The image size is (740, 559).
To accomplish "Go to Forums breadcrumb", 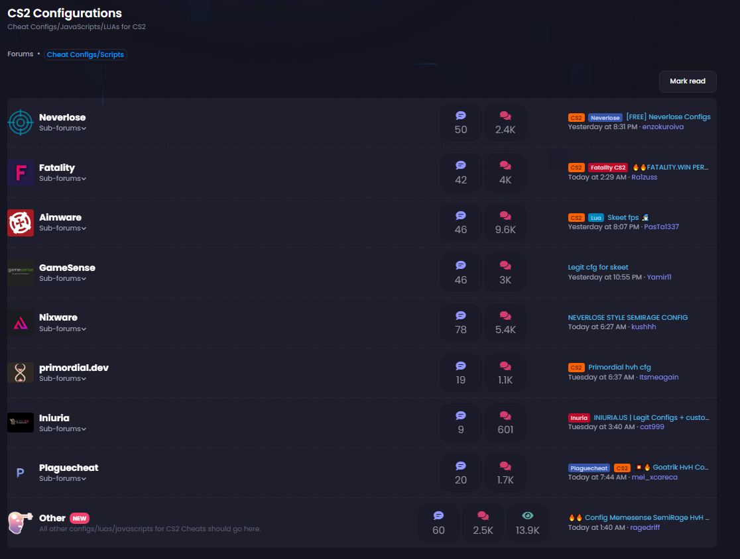I will [x=21, y=54].
